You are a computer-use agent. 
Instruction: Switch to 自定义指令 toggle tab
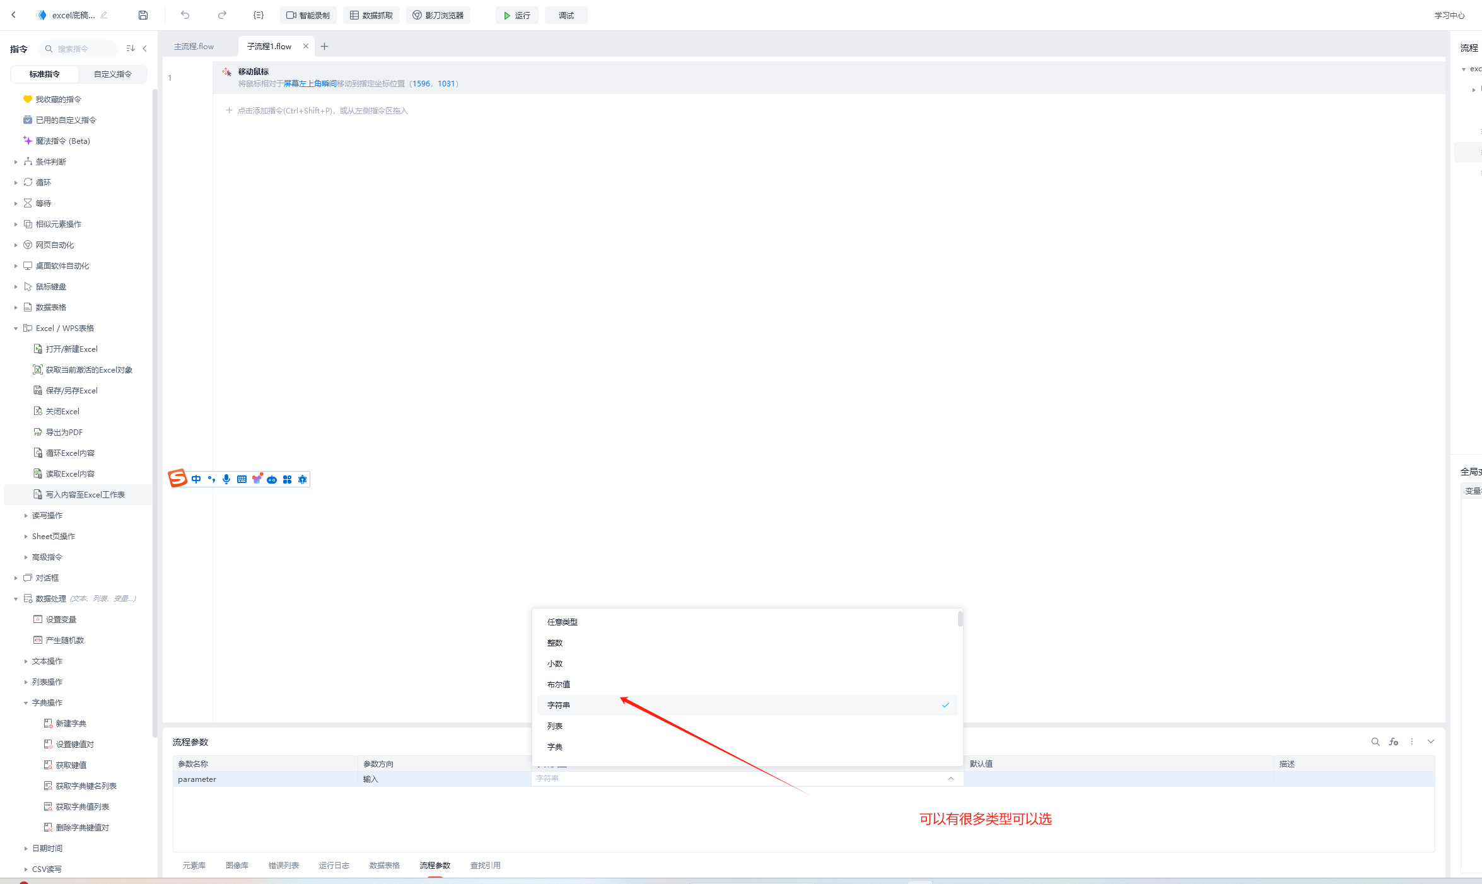pos(113,74)
